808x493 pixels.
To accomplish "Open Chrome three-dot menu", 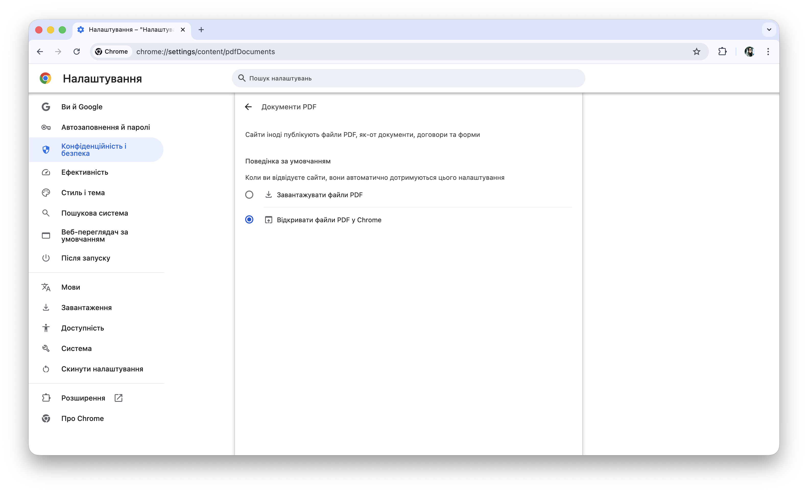I will [x=768, y=52].
